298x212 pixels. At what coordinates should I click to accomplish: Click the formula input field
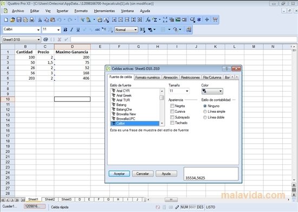pyautogui.click(x=183, y=40)
